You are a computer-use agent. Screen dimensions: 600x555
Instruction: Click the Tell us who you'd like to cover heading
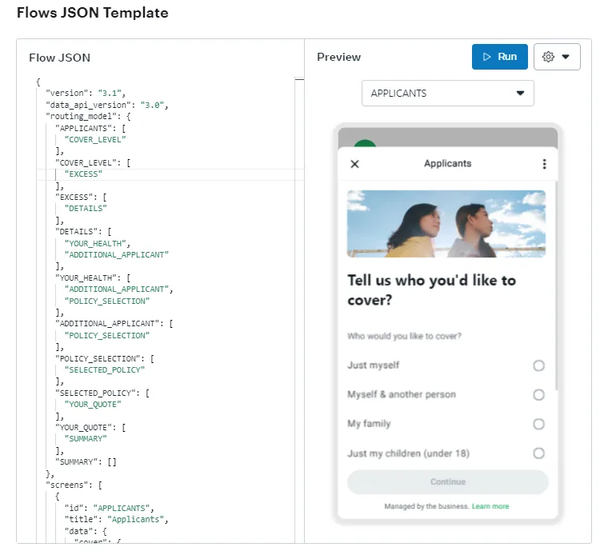coord(431,290)
